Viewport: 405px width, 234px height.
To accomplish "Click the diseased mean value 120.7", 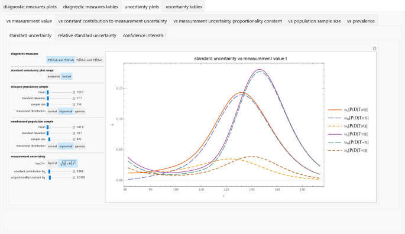I will pos(80,92).
